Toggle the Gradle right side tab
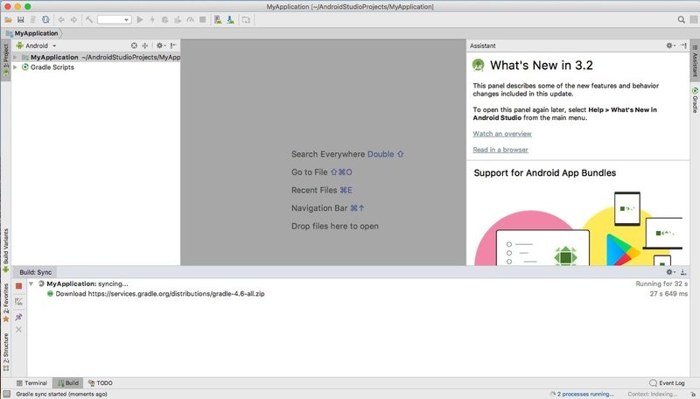700x399 pixels. tap(695, 100)
